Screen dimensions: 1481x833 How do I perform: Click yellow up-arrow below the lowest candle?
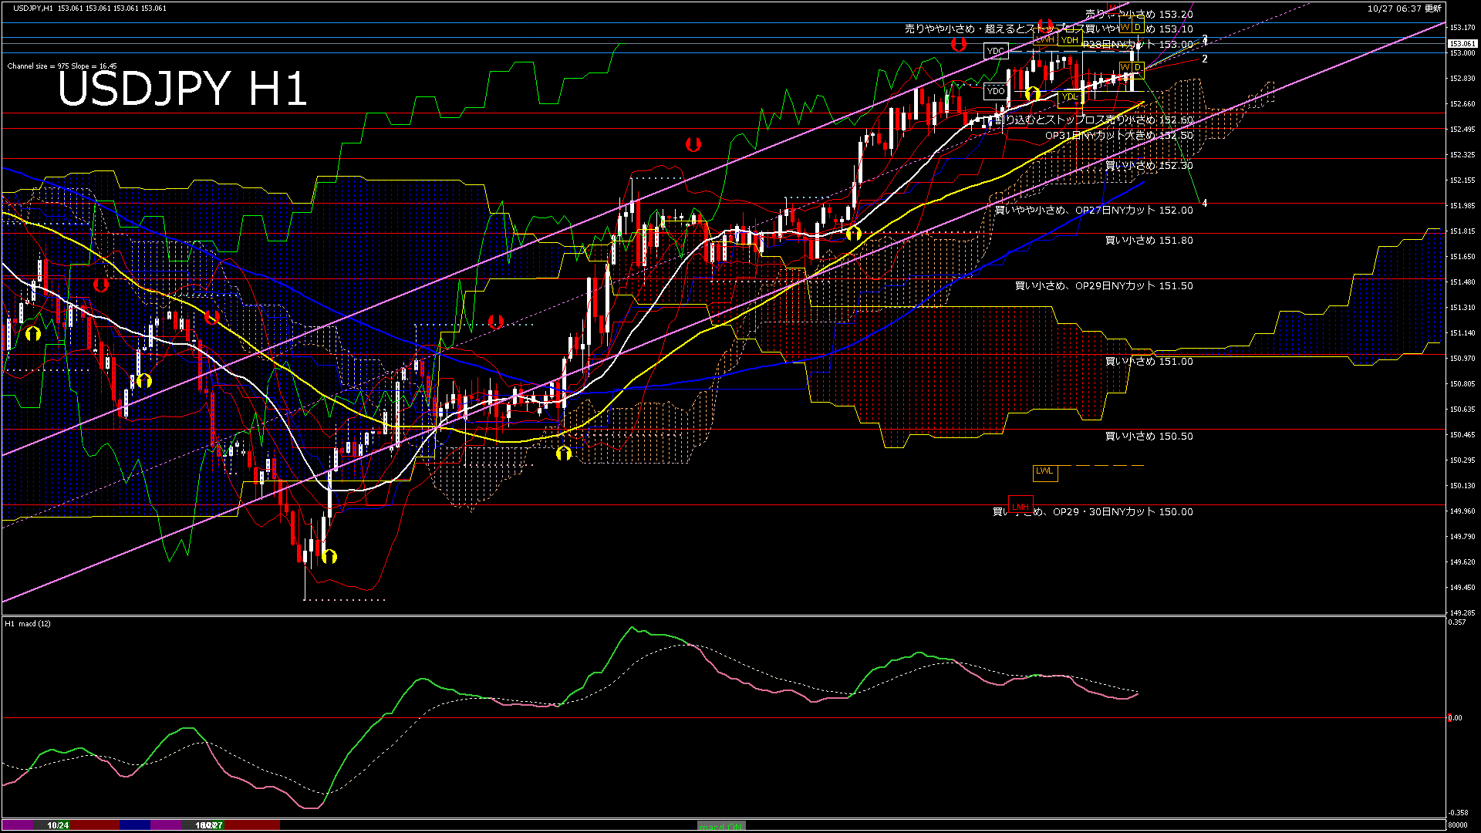(329, 556)
